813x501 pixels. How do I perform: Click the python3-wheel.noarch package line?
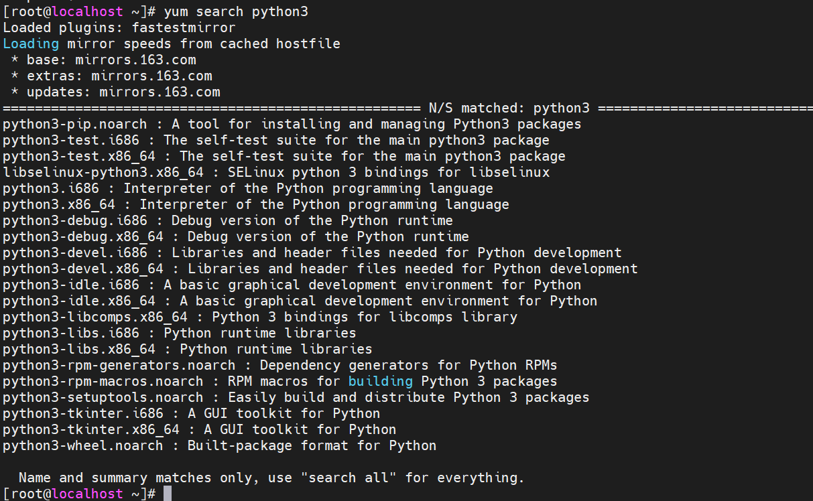219,445
